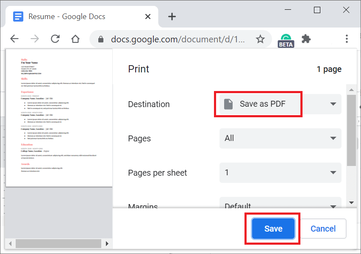This screenshot has height=254, width=361.
Task: Click Save to export the PDF
Action: tap(272, 228)
